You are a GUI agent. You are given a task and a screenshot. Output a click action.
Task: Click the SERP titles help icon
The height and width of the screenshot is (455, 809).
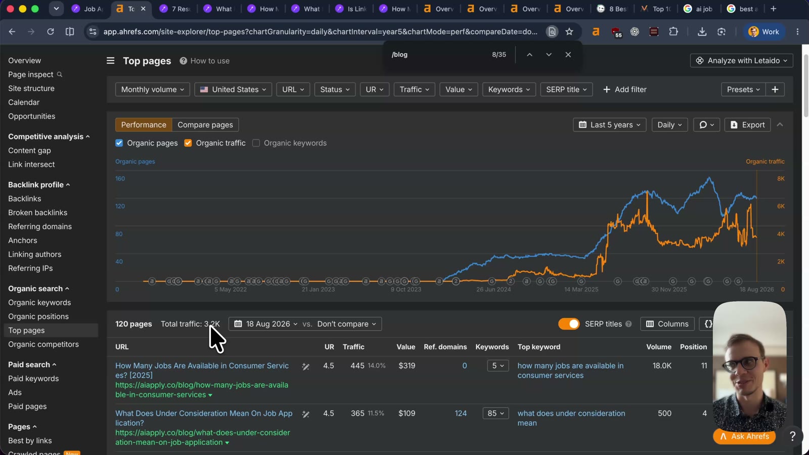click(x=628, y=324)
